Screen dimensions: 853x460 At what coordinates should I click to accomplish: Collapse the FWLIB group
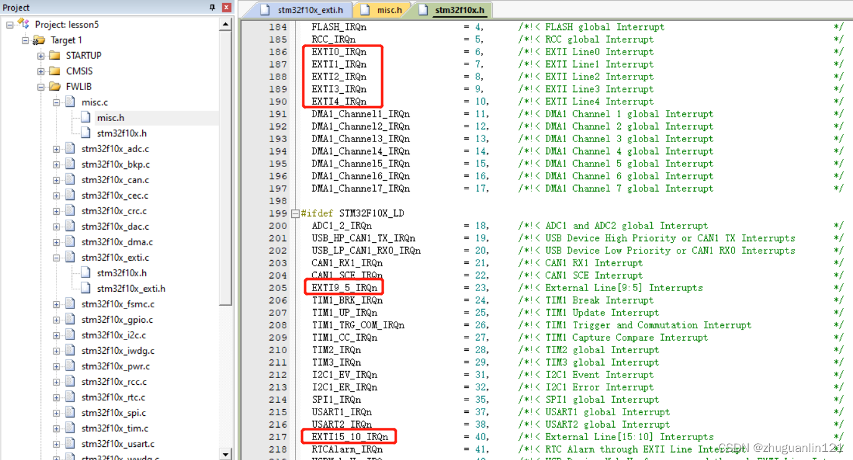tap(41, 87)
